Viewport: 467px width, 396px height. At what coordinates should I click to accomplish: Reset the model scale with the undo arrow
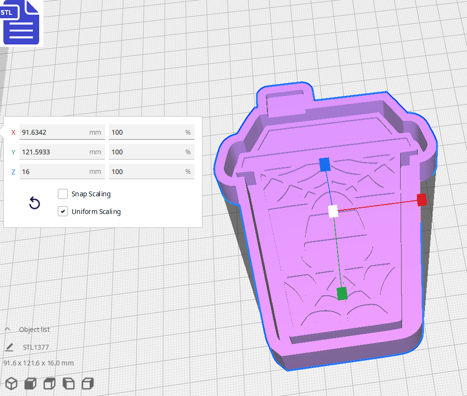coord(34,203)
